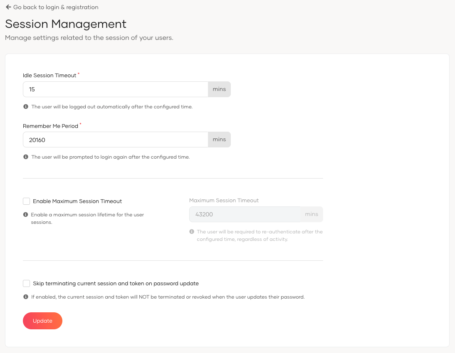The height and width of the screenshot is (353, 455).
Task: Click 'Skip terminating current session and token' label
Action: (116, 284)
